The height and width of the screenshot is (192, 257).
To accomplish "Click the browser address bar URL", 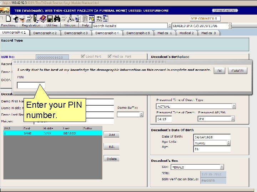I will (x=51, y=3).
